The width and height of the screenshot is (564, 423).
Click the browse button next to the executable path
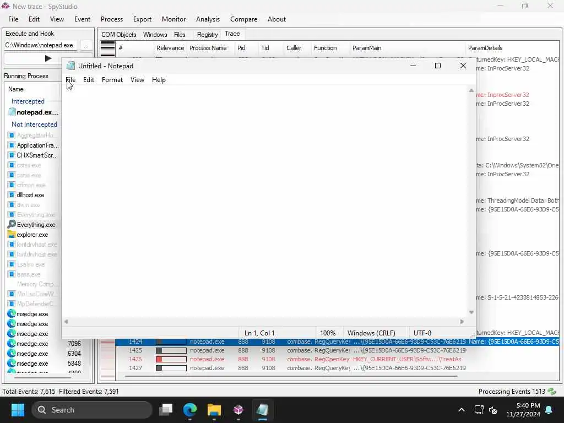[x=86, y=45]
